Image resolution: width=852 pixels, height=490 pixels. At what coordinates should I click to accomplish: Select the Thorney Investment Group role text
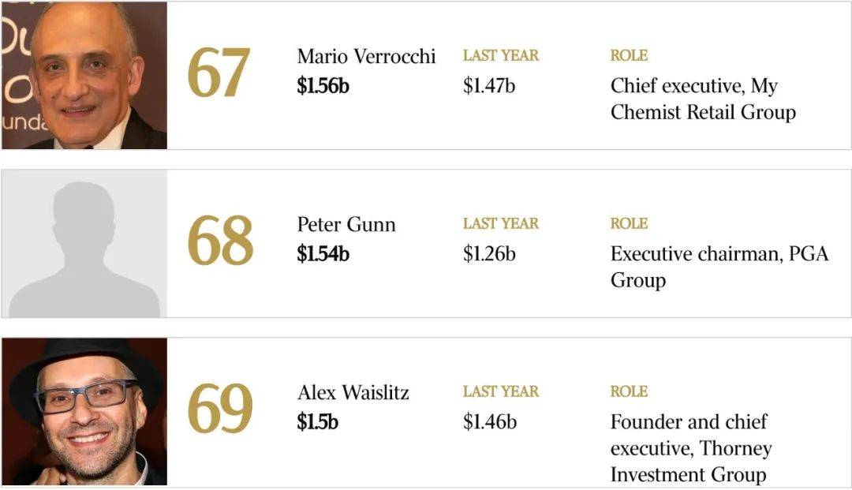691,448
